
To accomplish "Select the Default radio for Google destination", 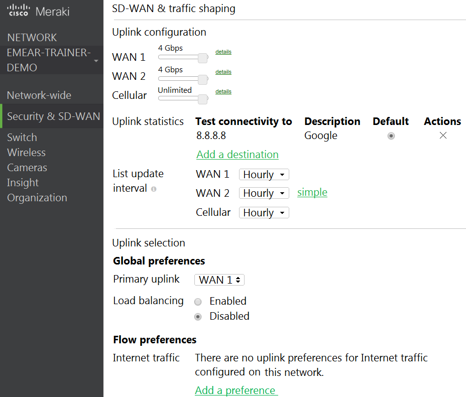I will pos(391,136).
